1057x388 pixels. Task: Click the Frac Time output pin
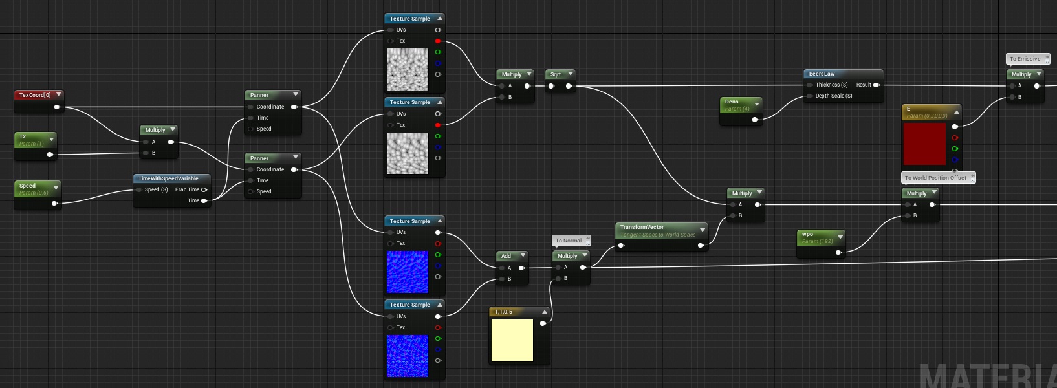[204, 189]
